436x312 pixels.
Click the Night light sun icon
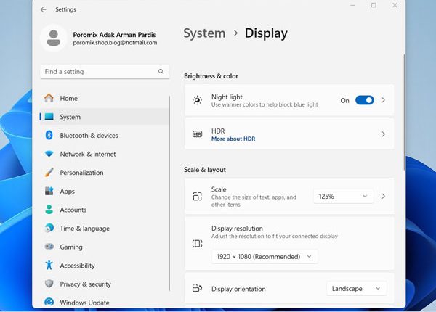point(197,100)
